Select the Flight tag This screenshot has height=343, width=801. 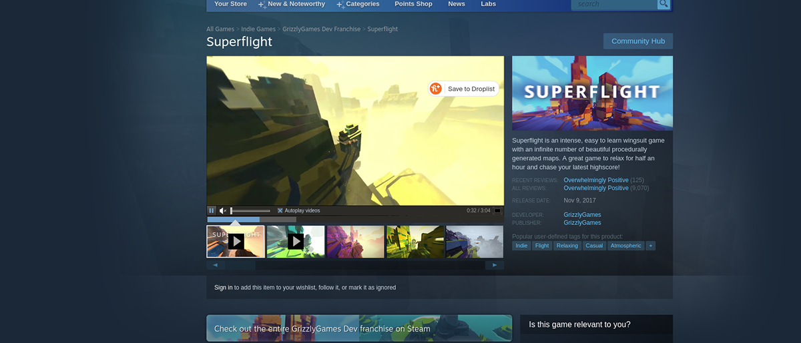(x=542, y=246)
